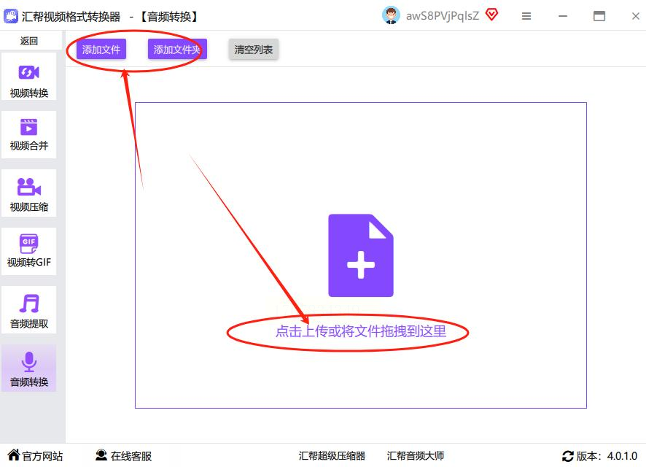
Task: Open the 汇帮音频大师 link
Action: [416, 455]
